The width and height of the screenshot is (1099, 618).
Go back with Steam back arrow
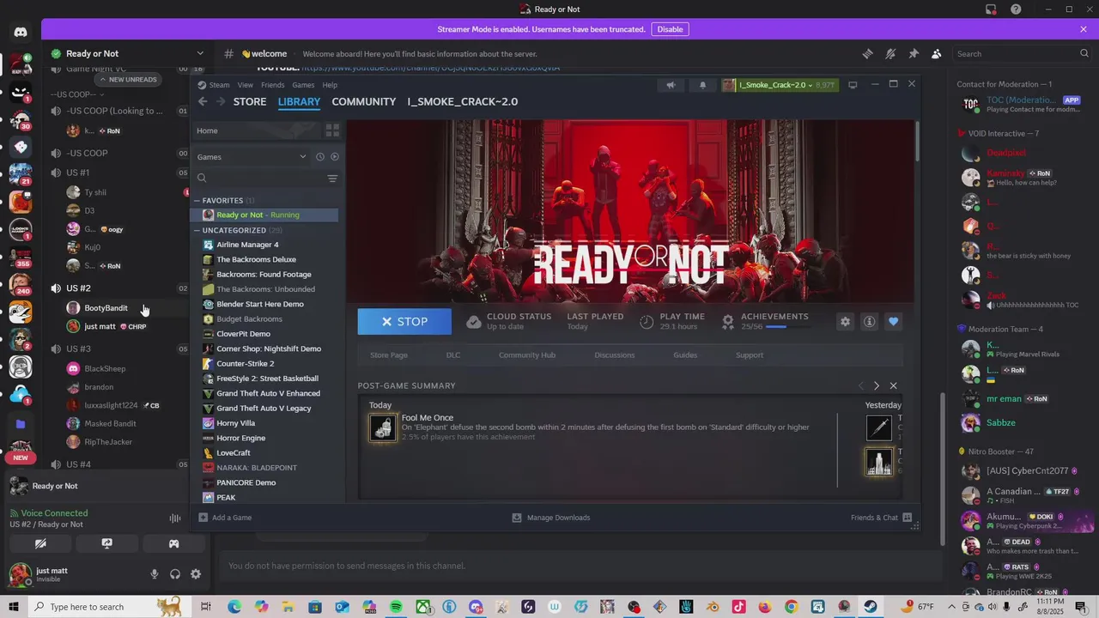pyautogui.click(x=203, y=101)
